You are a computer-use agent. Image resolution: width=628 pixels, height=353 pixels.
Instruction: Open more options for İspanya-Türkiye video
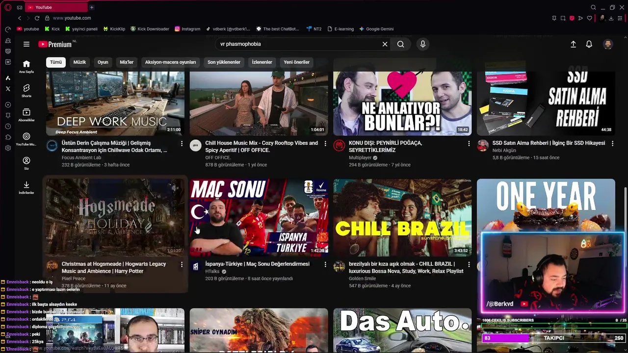325,265
